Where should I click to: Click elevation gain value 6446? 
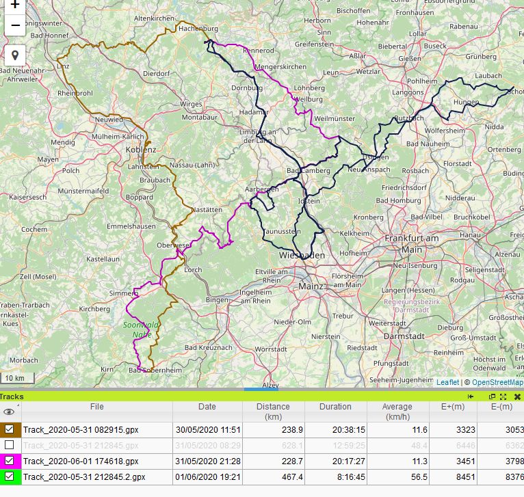tap(466, 445)
